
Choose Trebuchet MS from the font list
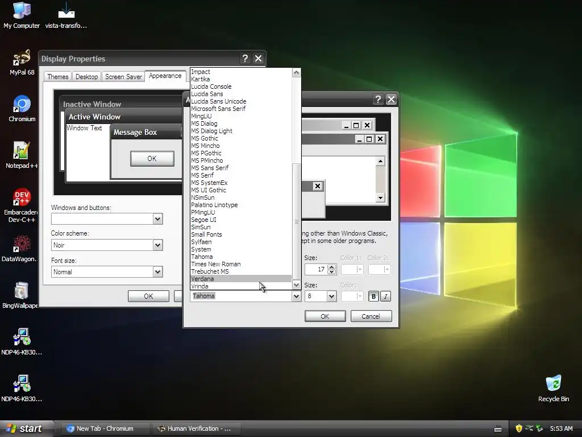(240, 271)
